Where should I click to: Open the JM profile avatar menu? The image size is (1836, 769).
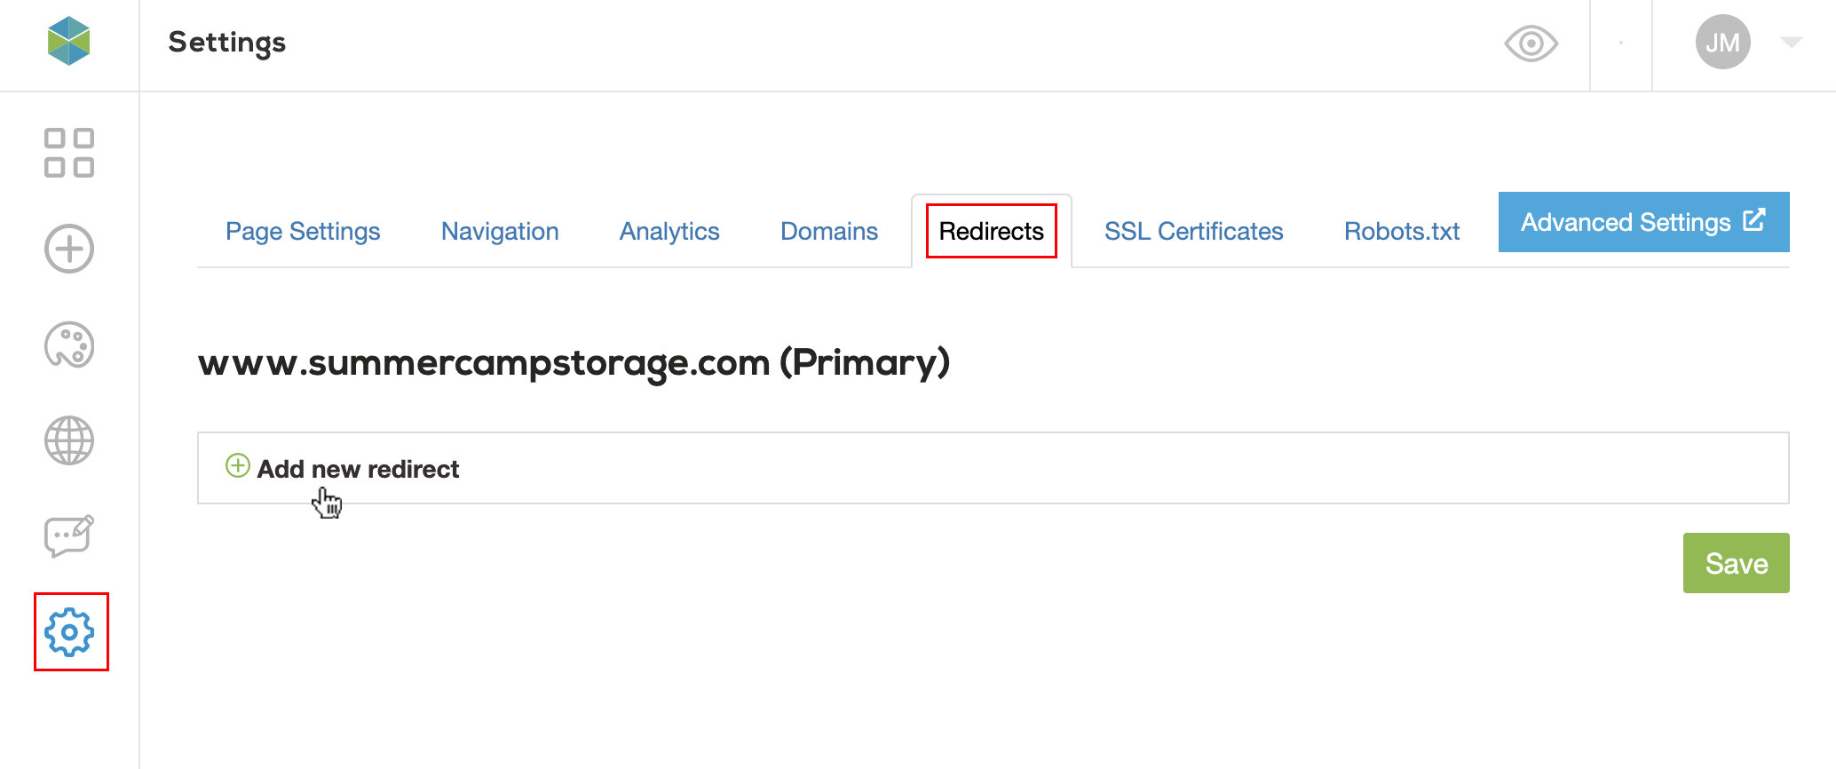tap(1721, 41)
